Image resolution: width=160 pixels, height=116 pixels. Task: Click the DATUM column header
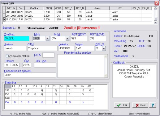[x=11, y=8]
